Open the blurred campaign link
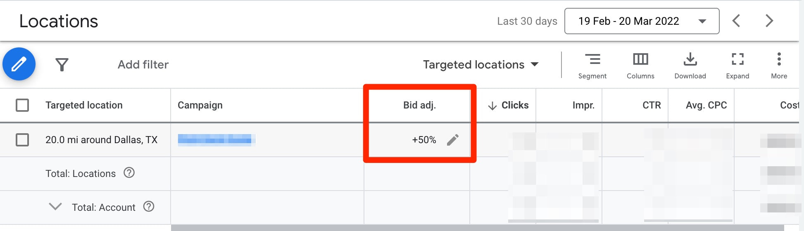 click(215, 140)
